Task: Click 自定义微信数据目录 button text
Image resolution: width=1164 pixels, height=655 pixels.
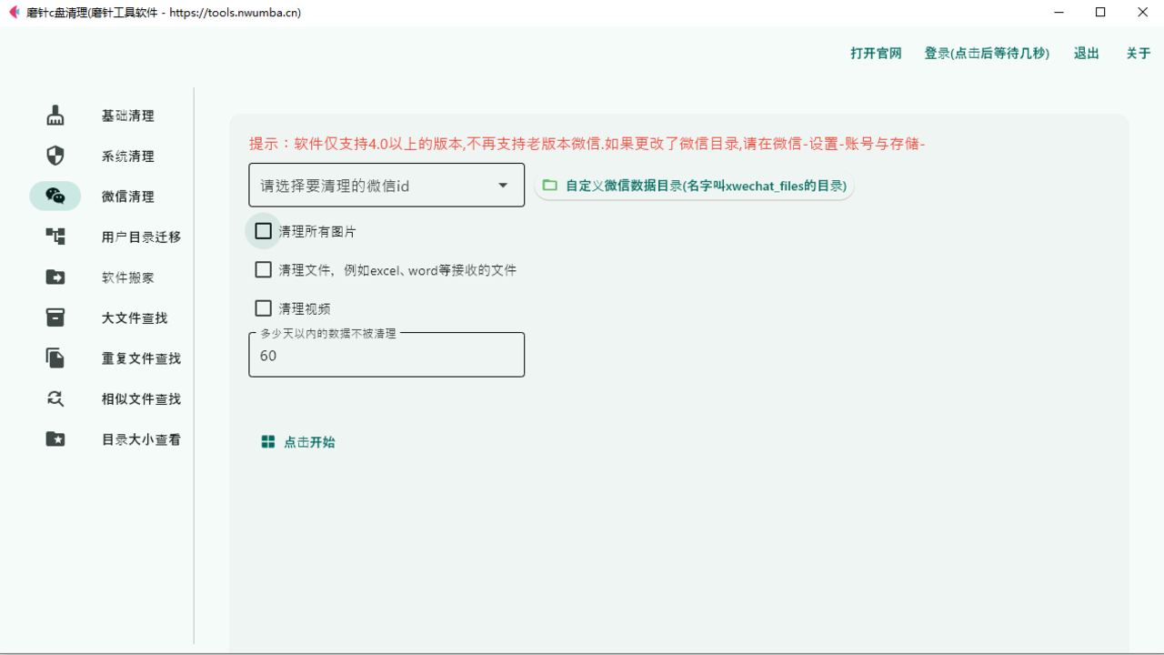Action: click(x=706, y=186)
